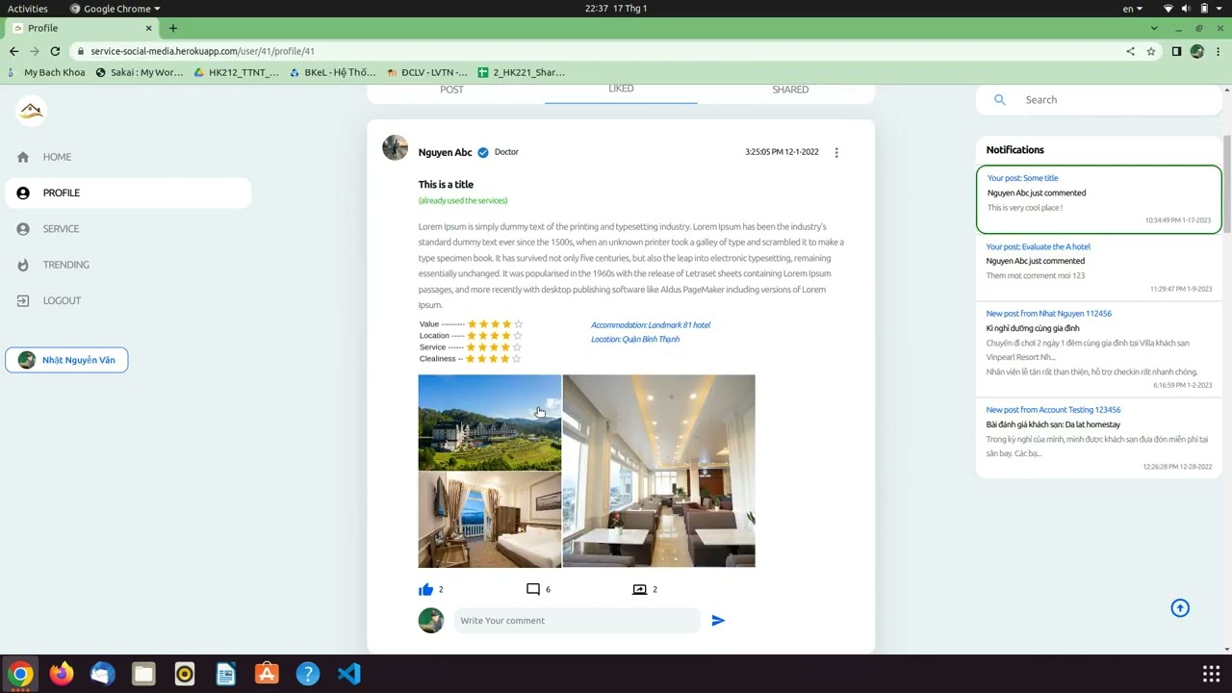
Task: Close the Profile browser tab
Action: tap(149, 28)
